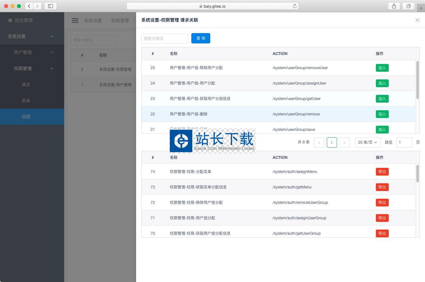The image size is (425, 282).
Task: Collapse the 权限管理 sidebar submenu
Action: click(32, 68)
